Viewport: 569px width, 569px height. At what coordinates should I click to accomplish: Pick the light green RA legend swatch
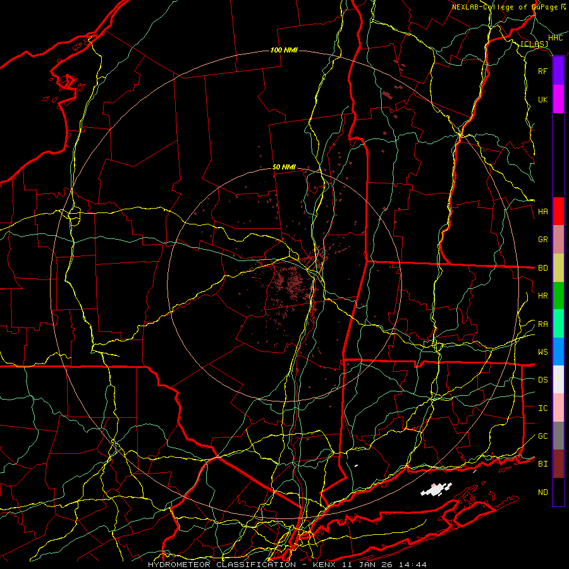[558, 324]
